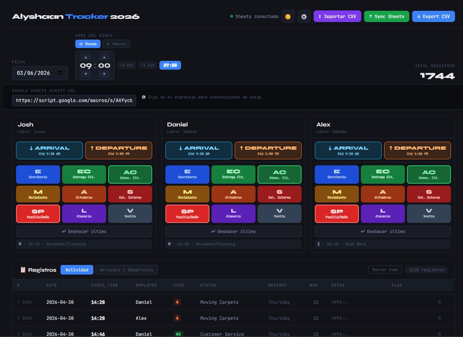Open the calendar picker in the Fecha field
The image size is (463, 337).
[60, 73]
